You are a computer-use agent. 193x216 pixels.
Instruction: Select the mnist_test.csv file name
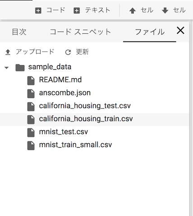coord(64,132)
